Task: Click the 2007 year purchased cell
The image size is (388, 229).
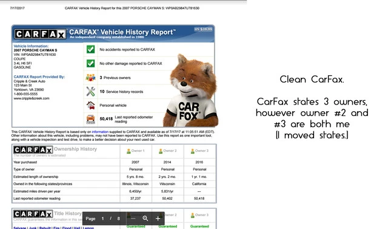Action: (135, 162)
